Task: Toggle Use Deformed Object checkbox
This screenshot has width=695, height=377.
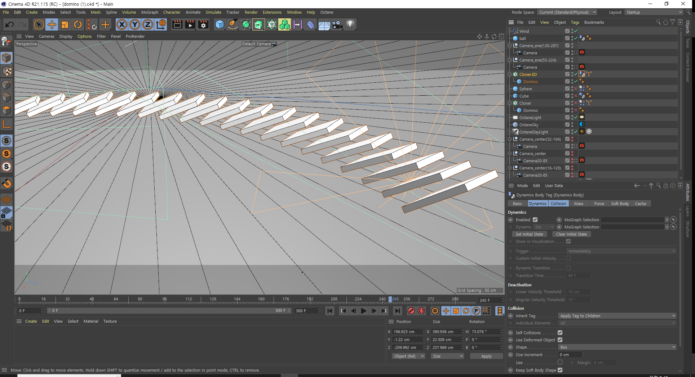Action: (560, 340)
